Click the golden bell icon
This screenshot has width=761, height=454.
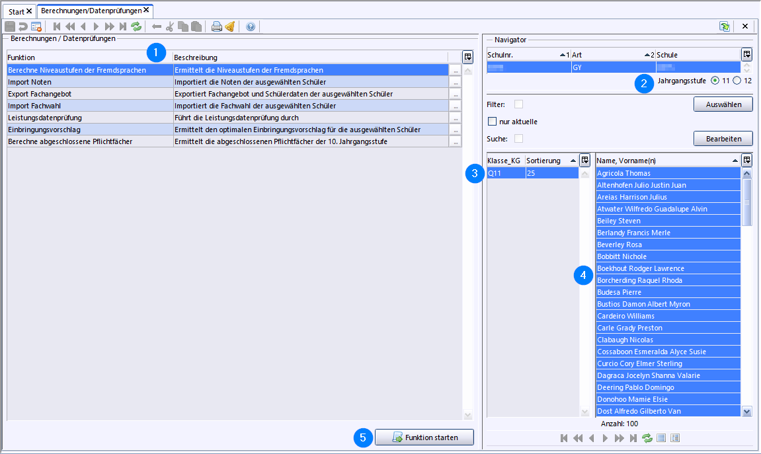[x=230, y=26]
